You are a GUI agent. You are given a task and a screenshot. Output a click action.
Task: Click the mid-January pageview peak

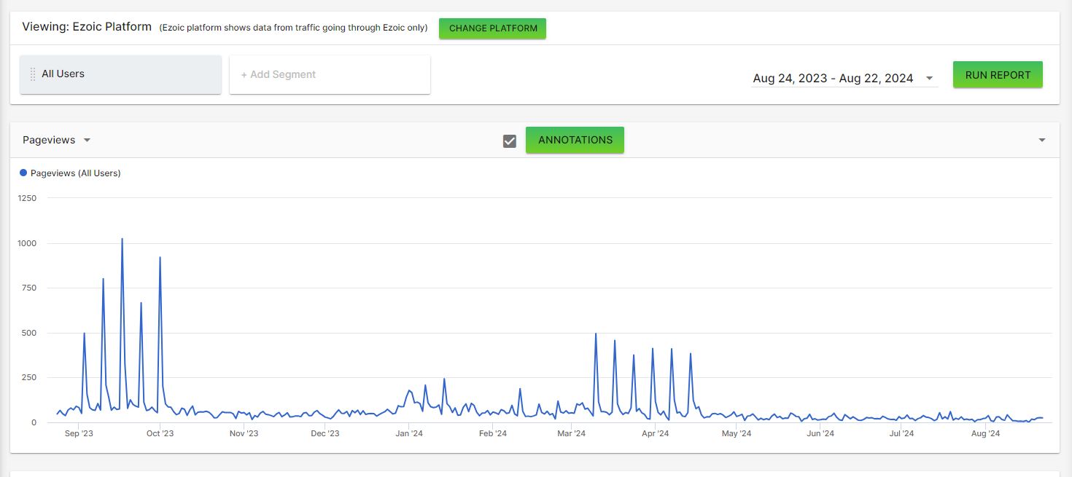coord(444,379)
